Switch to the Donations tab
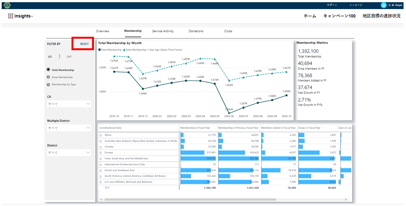 click(x=196, y=31)
